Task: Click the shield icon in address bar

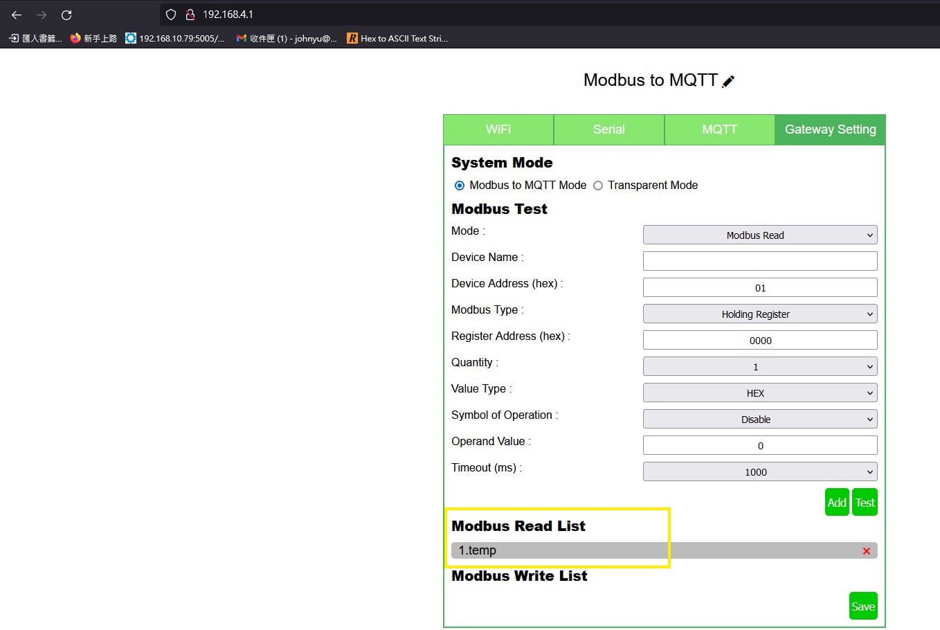Action: [171, 15]
